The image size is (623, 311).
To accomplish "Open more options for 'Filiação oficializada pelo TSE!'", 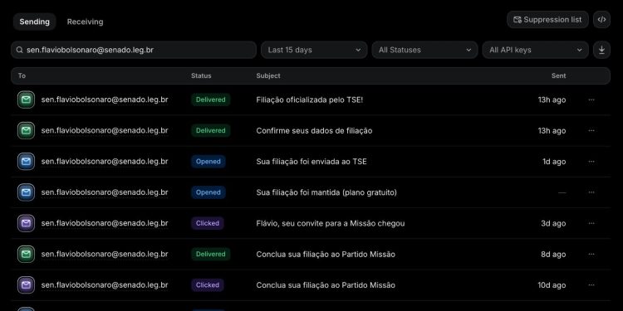I will [591, 100].
